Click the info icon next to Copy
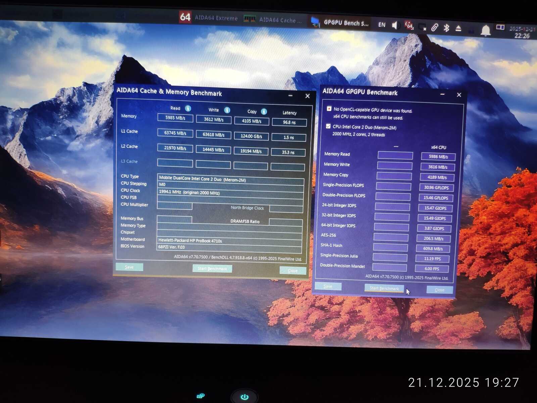This screenshot has width=537, height=403. tap(264, 111)
